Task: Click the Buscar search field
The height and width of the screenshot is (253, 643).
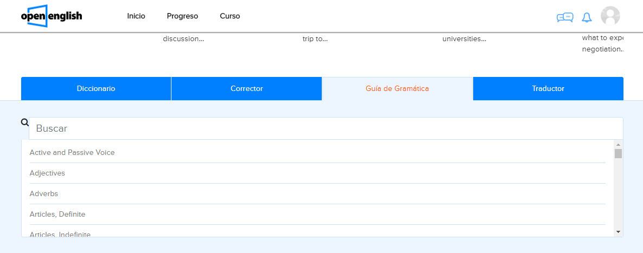Action: pyautogui.click(x=326, y=129)
